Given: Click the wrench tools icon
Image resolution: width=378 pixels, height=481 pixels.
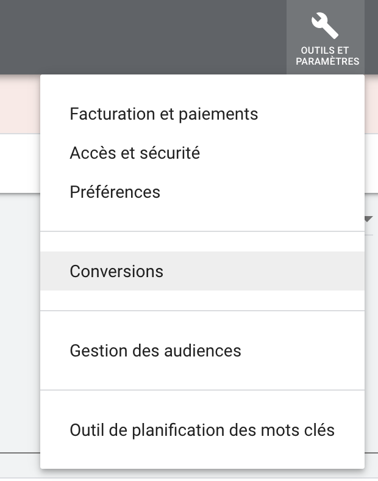Looking at the screenshot, I should coord(325,26).
